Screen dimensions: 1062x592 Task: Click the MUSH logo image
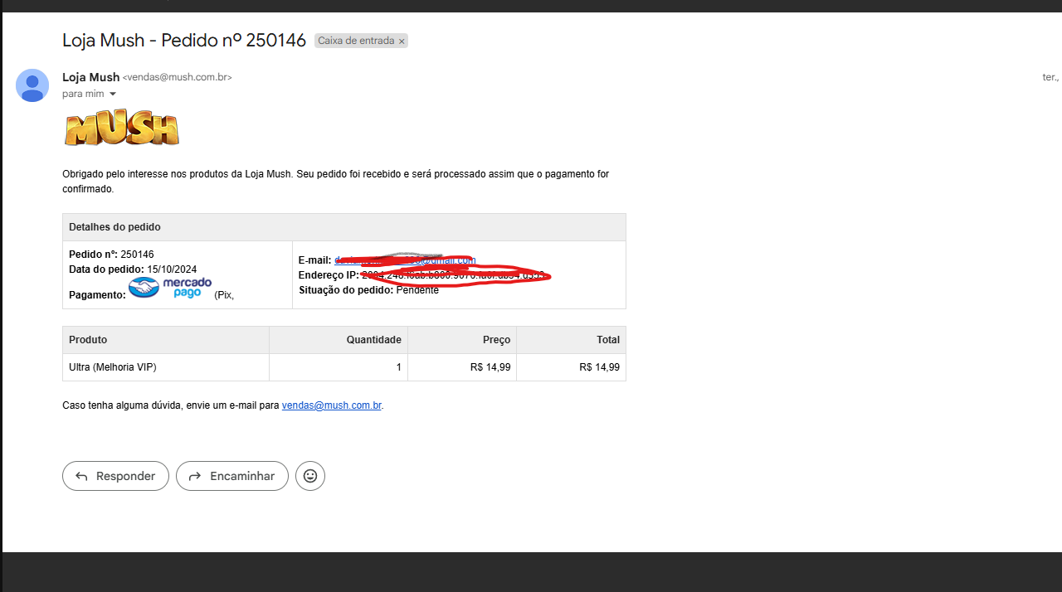[122, 129]
